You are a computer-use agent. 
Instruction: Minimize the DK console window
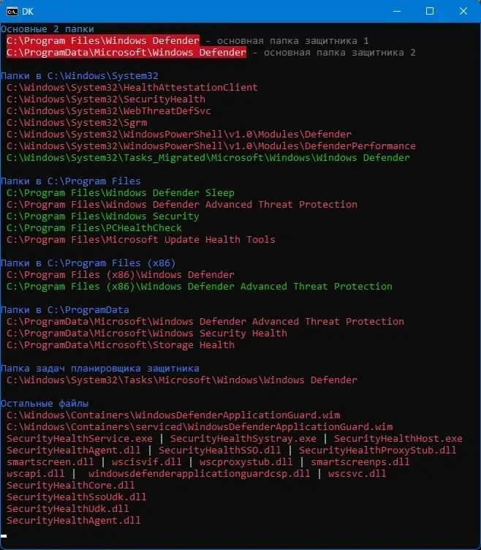pos(395,11)
